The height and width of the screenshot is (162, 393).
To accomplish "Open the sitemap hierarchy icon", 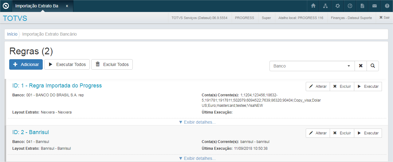I will point(326,6).
